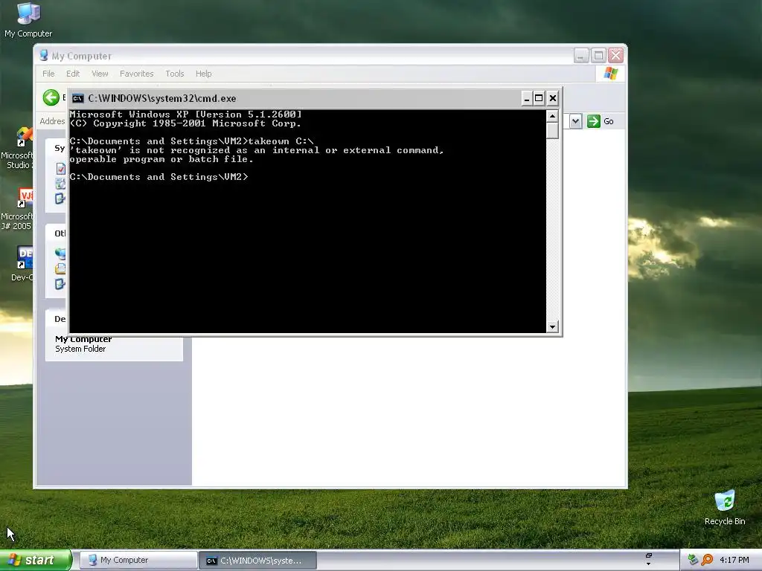The image size is (762, 571).
Task: Open the taskbar toolbar overflow arrow
Action: point(648,564)
